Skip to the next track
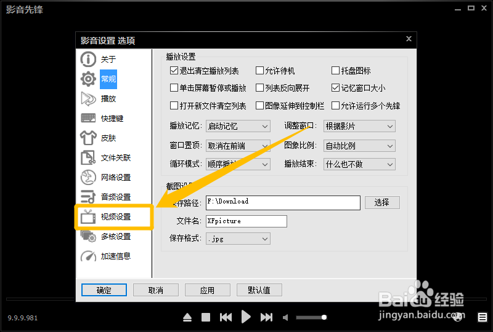Viewport: 493px width, 332px height. [266, 317]
